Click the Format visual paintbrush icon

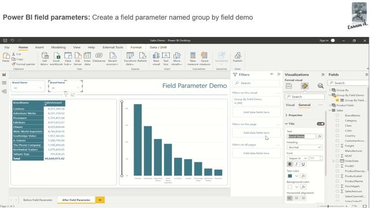pyautogui.click(x=305, y=86)
